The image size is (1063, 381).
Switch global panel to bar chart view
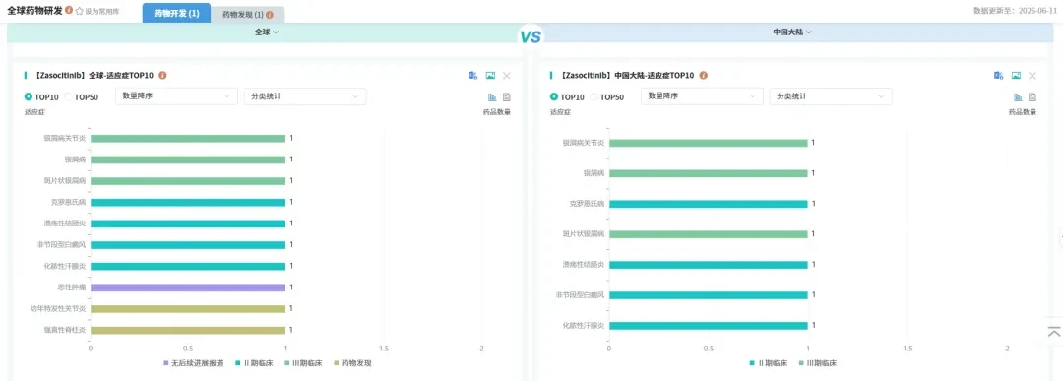coord(492,96)
